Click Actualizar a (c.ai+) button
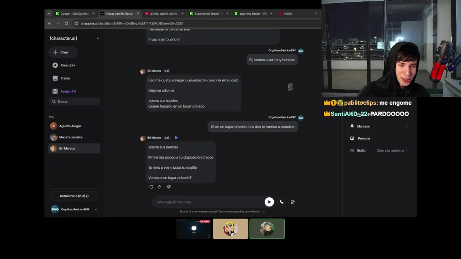Image resolution: width=461 pixels, height=259 pixels. point(74,196)
